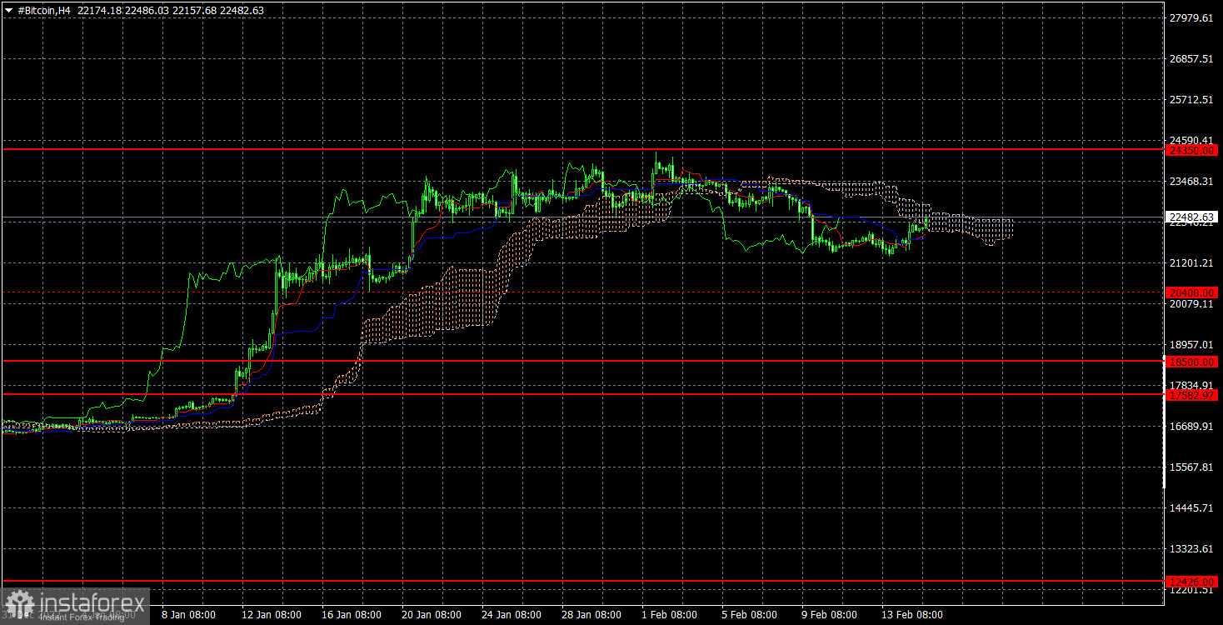Click the red 20400.00 level label
Image resolution: width=1223 pixels, height=625 pixels.
tap(1193, 292)
